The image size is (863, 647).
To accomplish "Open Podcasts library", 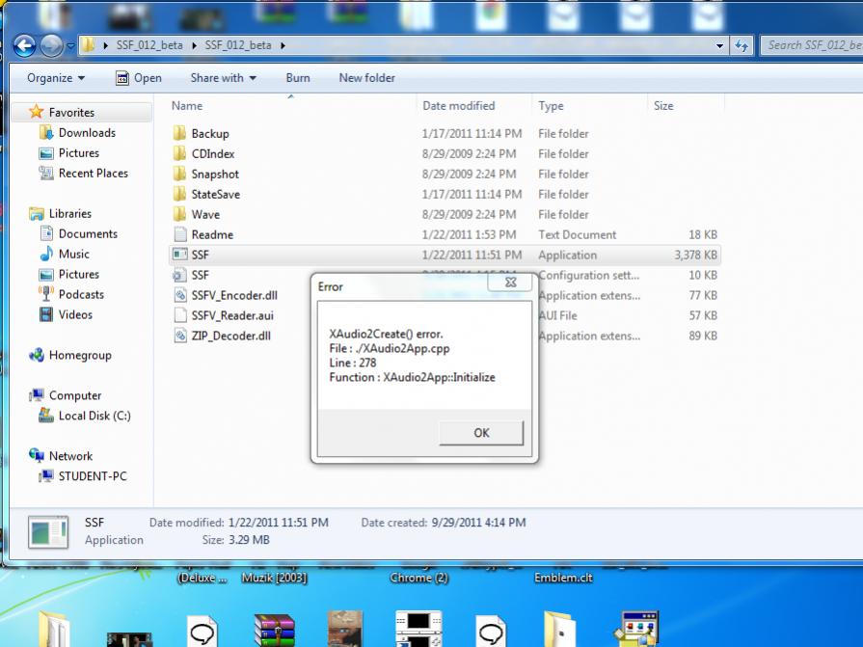I will (81, 294).
